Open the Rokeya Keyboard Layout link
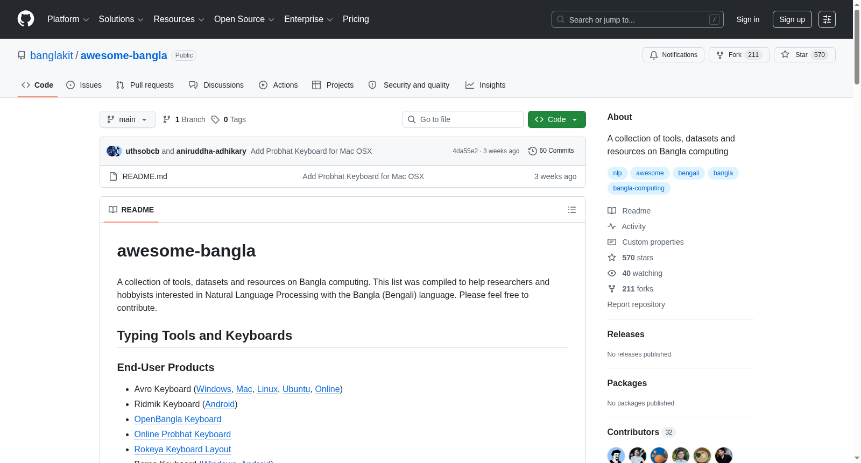This screenshot has height=463, width=861. coord(182,449)
